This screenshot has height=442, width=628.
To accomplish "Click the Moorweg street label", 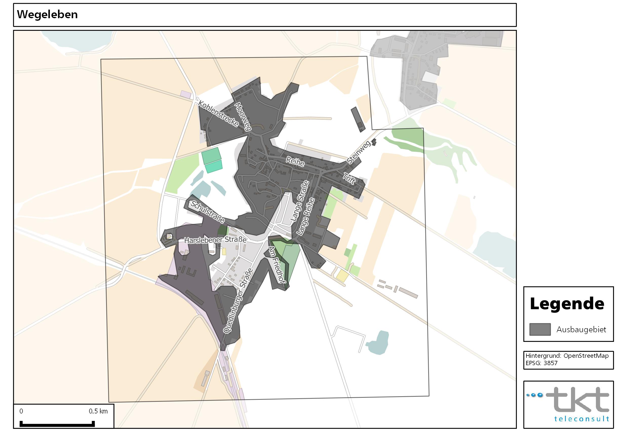I will point(243,117).
